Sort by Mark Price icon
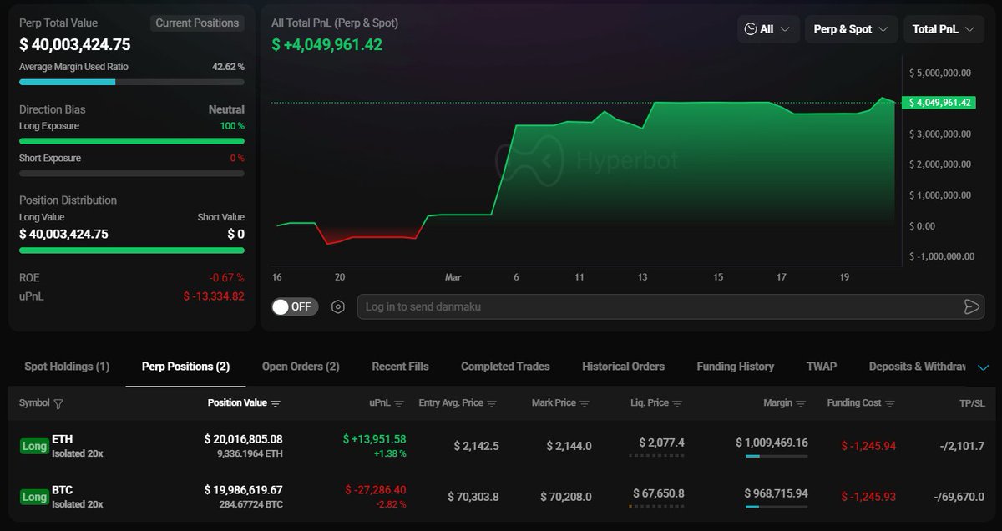 584,403
